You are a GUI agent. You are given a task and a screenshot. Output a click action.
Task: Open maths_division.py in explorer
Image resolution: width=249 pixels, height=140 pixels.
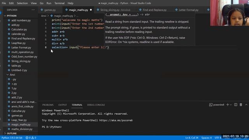point(22,129)
